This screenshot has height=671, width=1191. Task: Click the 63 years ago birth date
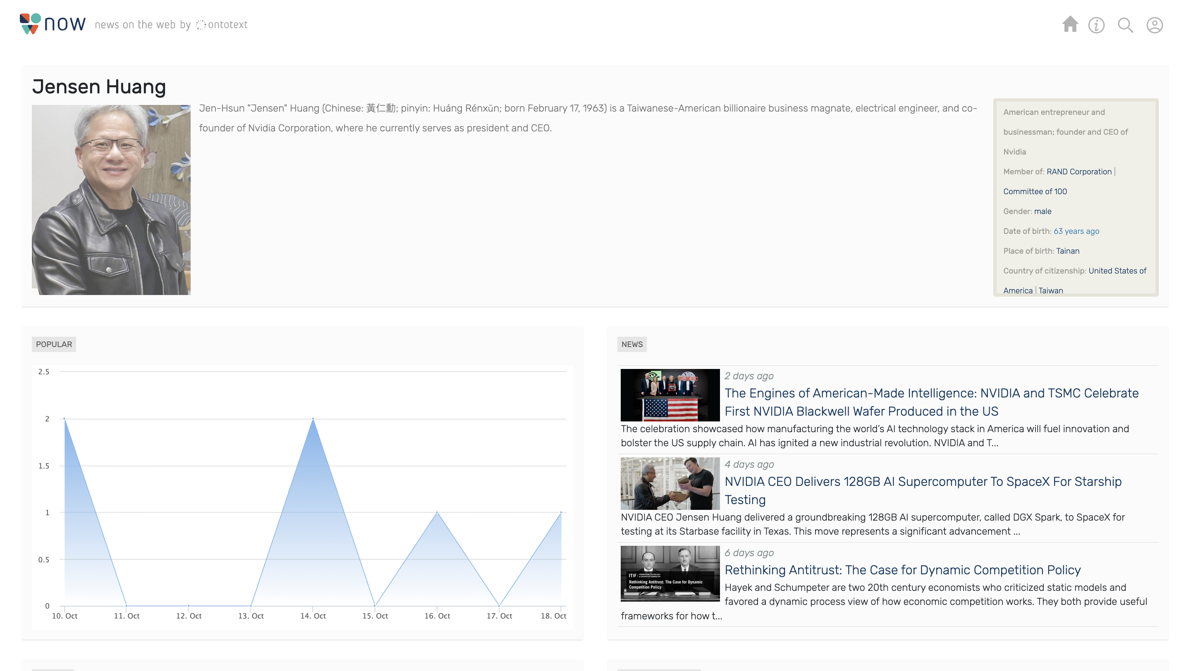[x=1076, y=231]
